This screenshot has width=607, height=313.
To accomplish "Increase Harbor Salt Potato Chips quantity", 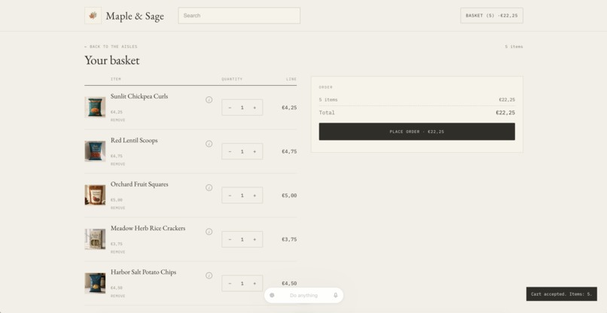I will 255,284.
